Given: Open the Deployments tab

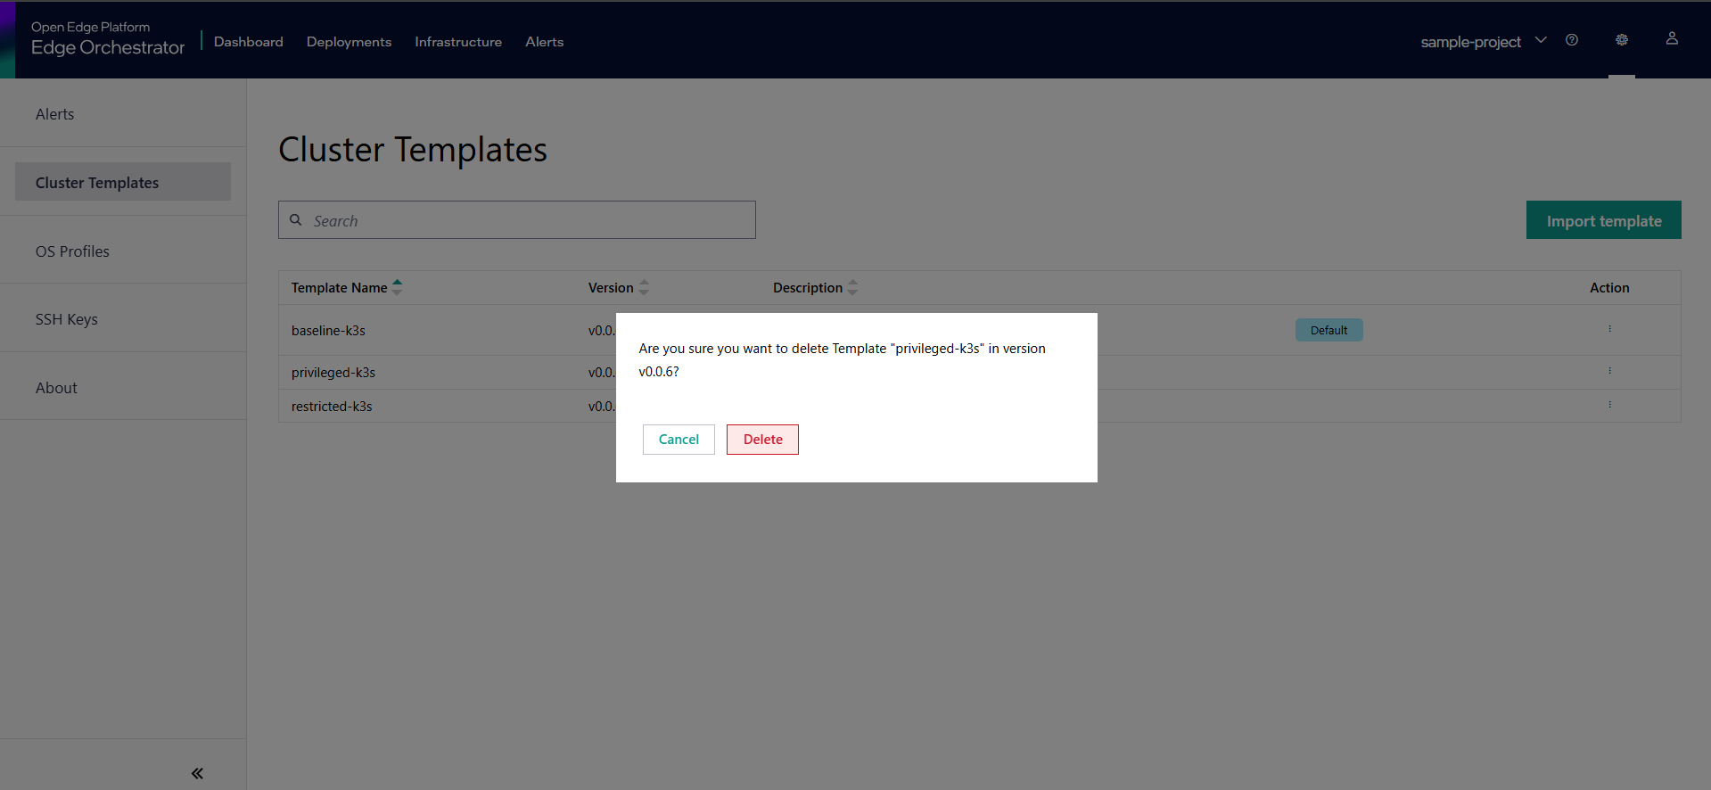Looking at the screenshot, I should (x=349, y=42).
